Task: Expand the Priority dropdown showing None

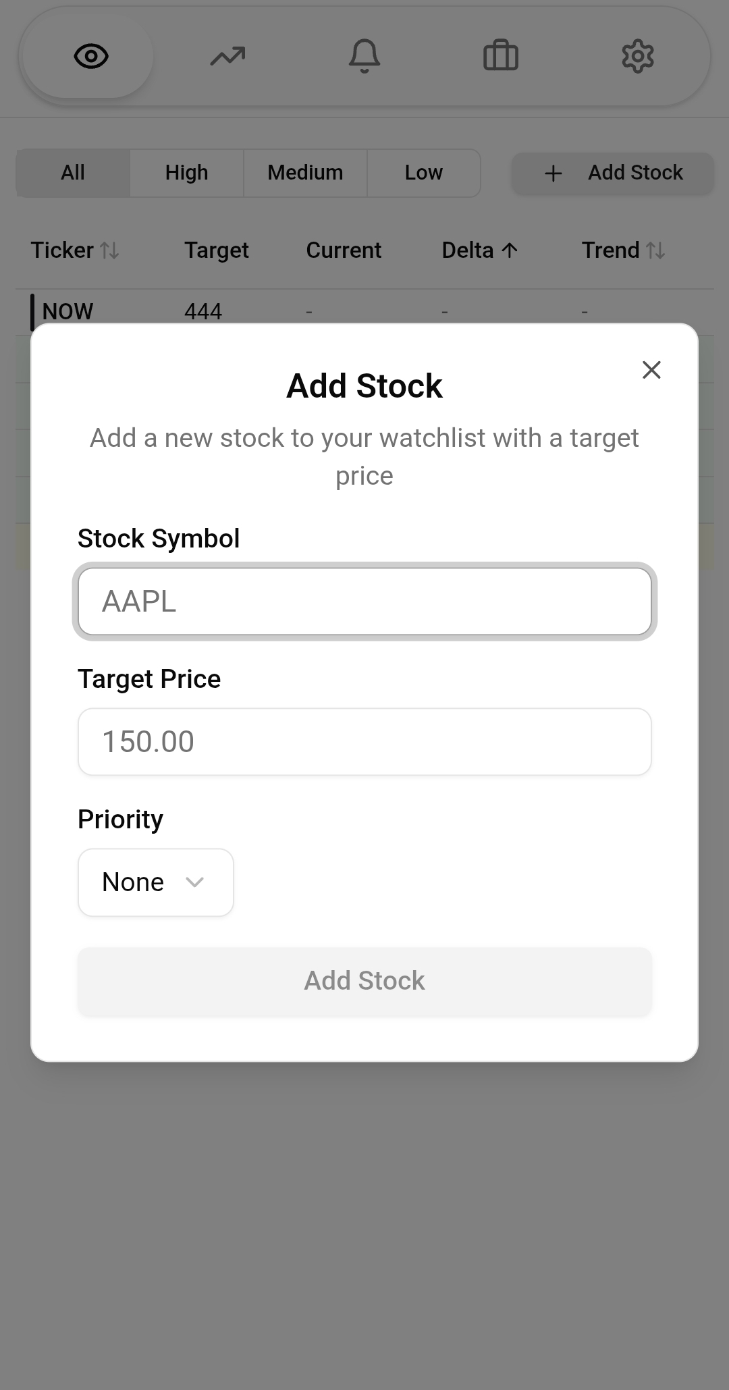Action: [156, 882]
